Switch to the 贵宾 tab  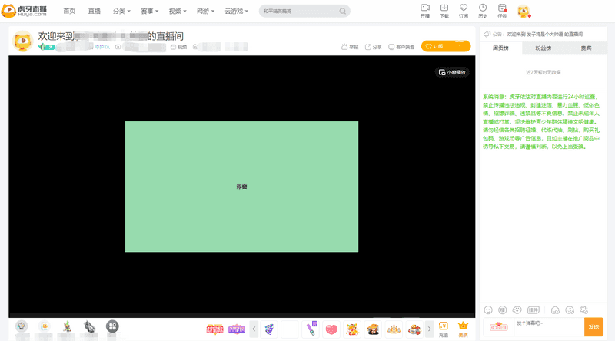586,48
